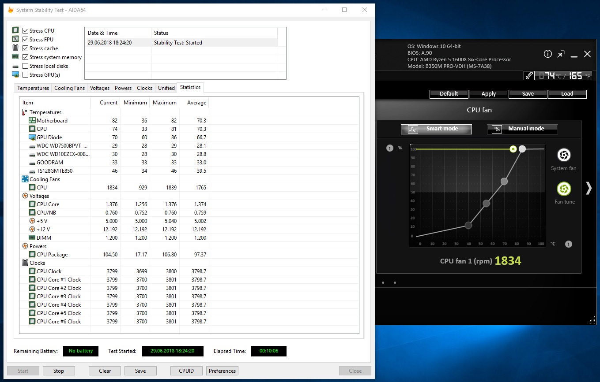Select the fan curve point at 85°C

tap(522, 149)
